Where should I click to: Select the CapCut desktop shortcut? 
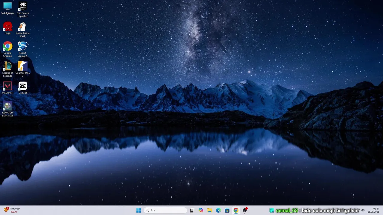coord(22,88)
